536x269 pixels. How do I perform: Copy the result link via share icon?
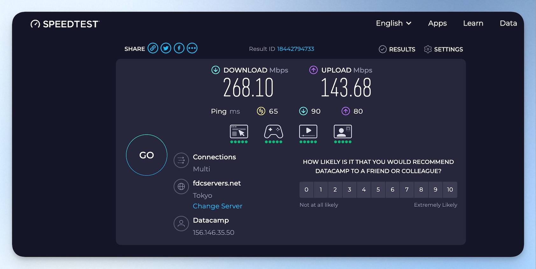click(x=153, y=48)
